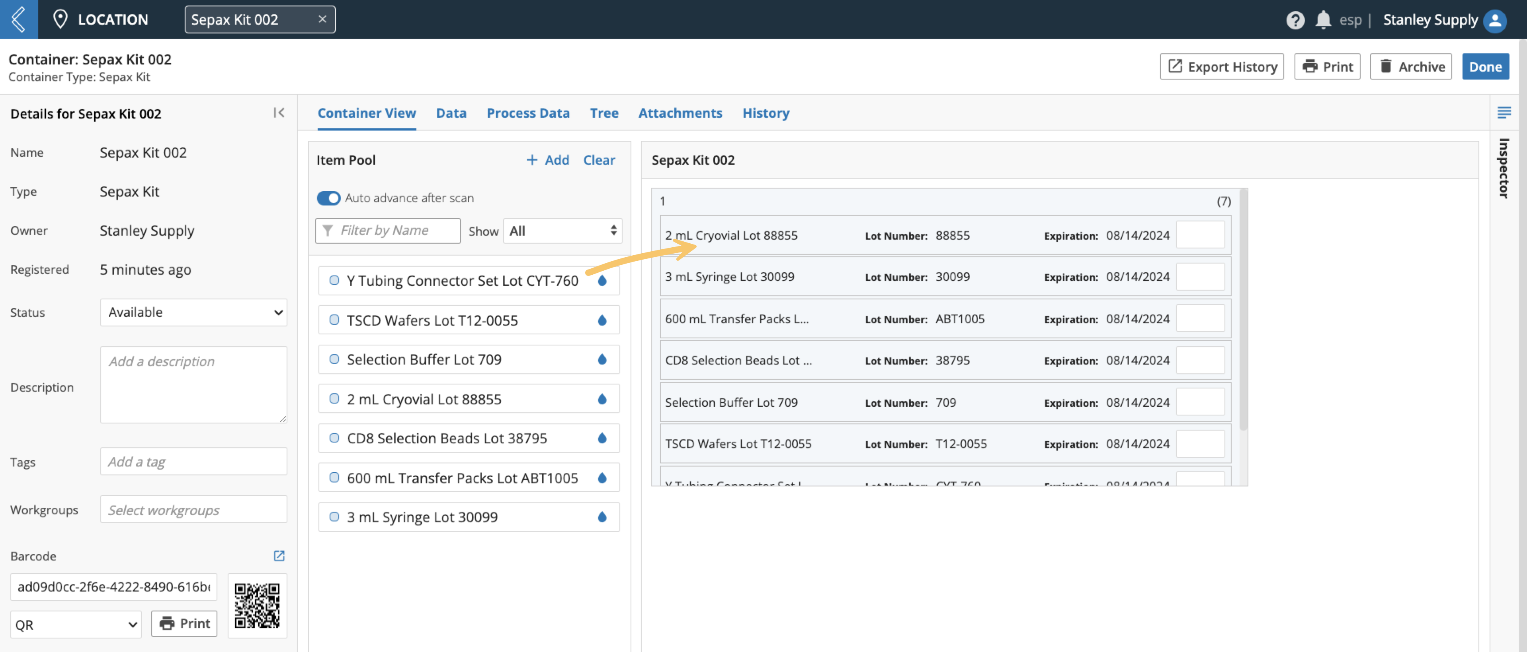The image size is (1527, 652).
Task: Select TSCD Wafers Lot T12-0055 pool radio
Action: click(334, 320)
